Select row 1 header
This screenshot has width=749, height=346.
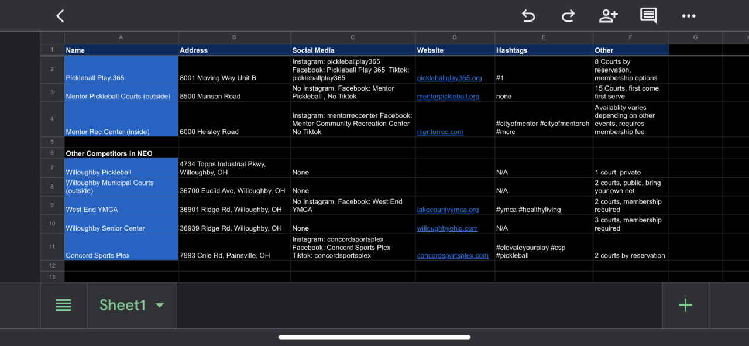(x=52, y=50)
